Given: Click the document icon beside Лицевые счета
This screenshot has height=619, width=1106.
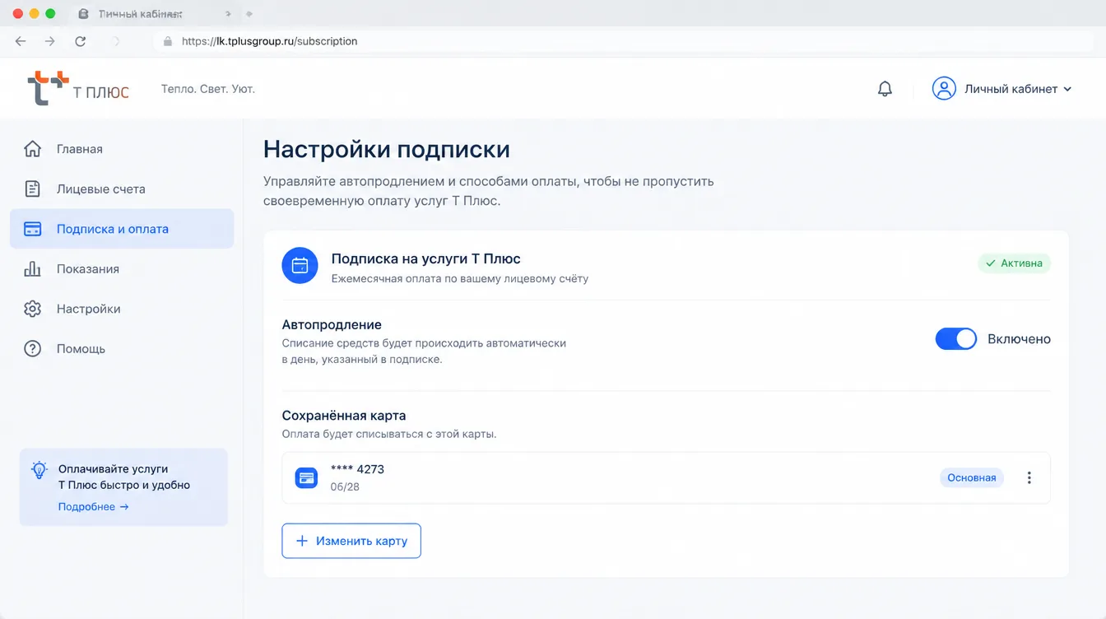Looking at the screenshot, I should tap(32, 188).
